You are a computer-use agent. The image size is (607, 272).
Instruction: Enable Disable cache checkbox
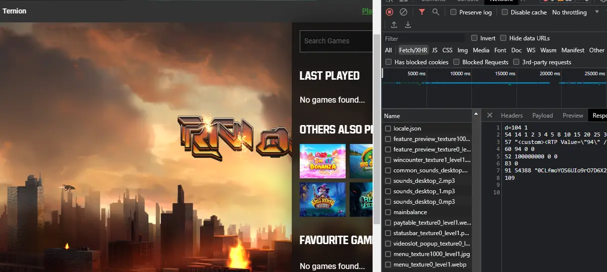point(505,12)
